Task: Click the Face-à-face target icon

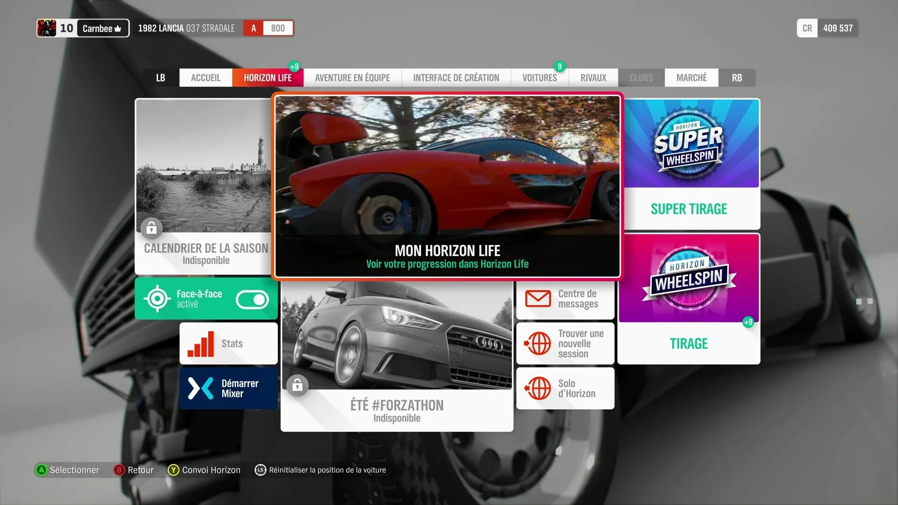Action: point(157,298)
